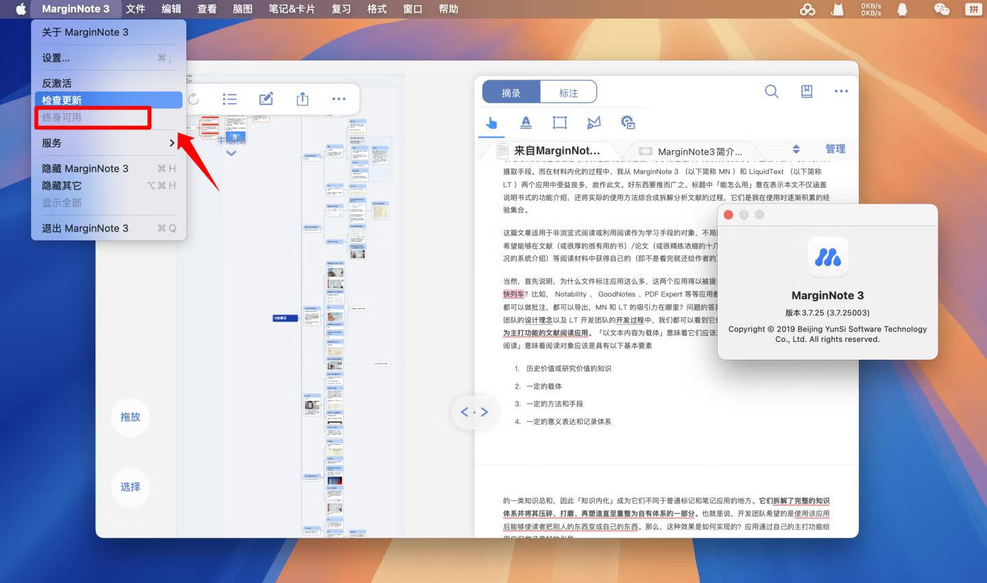
Task: Switch to 标注 annotation mode
Action: click(568, 92)
